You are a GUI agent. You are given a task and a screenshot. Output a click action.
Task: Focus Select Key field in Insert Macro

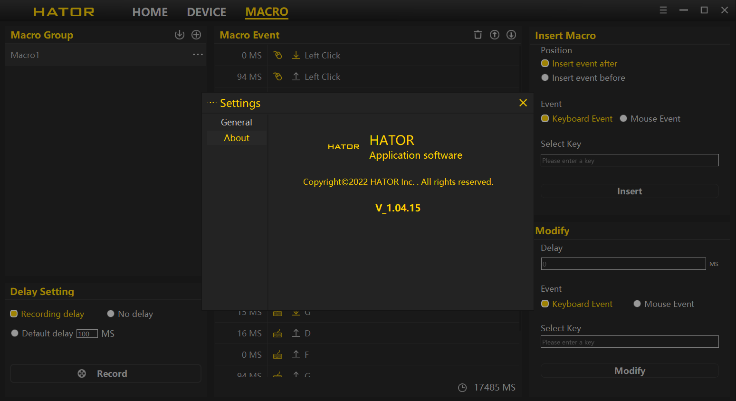click(630, 160)
